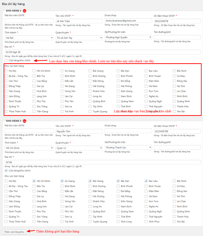Open the Quận 12 dropdown in KHO HÀNG 2
Screen dimensions: 203x236
point(78,148)
